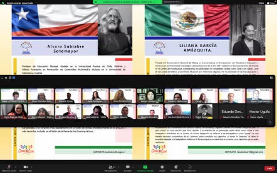
Task: Select the blue gallery layout icon in video panel
Action: coord(14,78)
